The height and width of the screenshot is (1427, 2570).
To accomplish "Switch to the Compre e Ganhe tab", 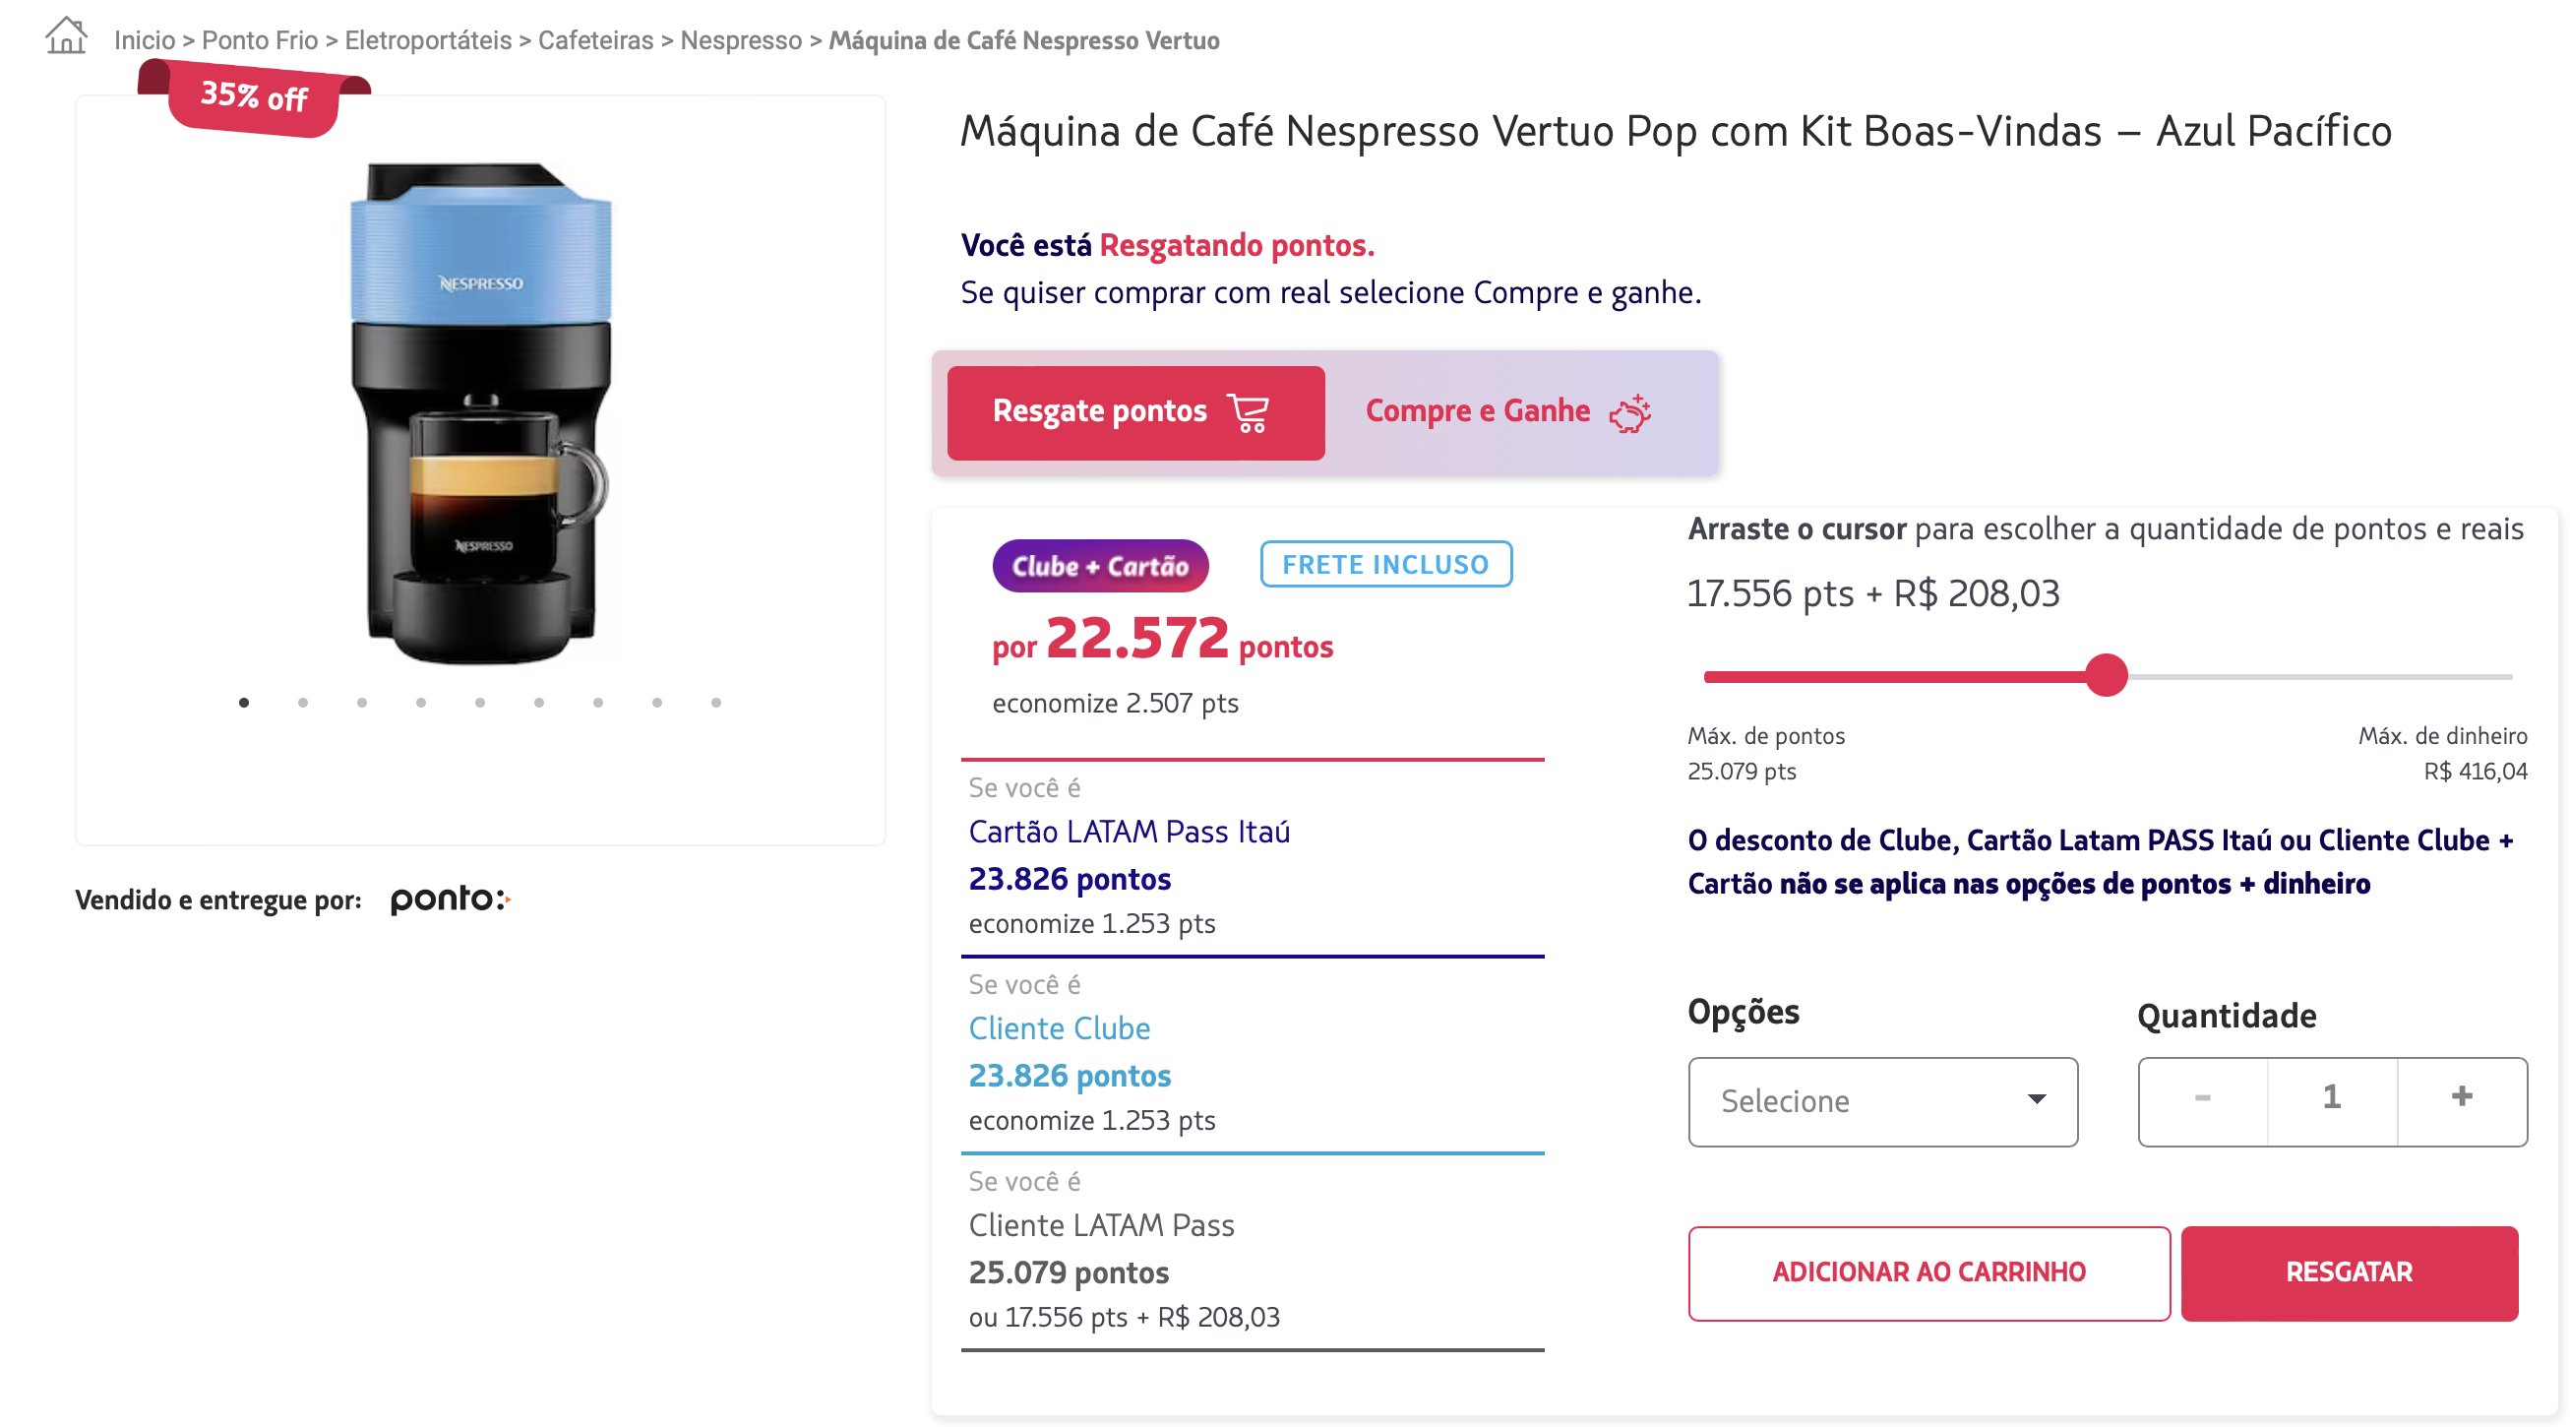I will click(1508, 412).
